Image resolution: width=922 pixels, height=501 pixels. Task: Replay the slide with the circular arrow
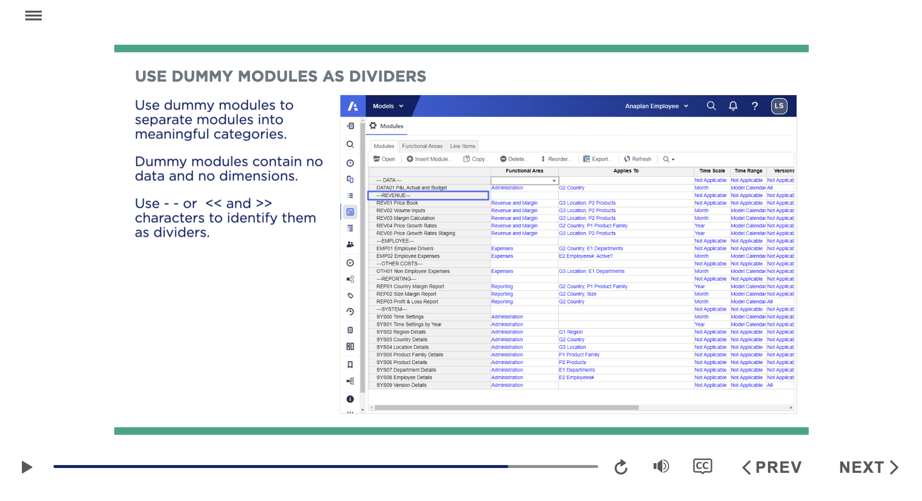click(x=621, y=467)
